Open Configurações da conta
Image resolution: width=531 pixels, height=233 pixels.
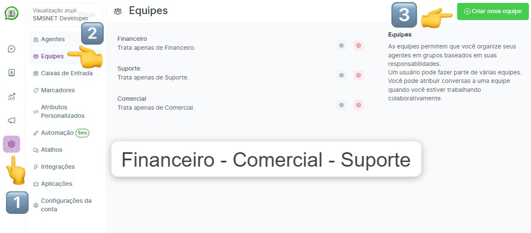66,205
